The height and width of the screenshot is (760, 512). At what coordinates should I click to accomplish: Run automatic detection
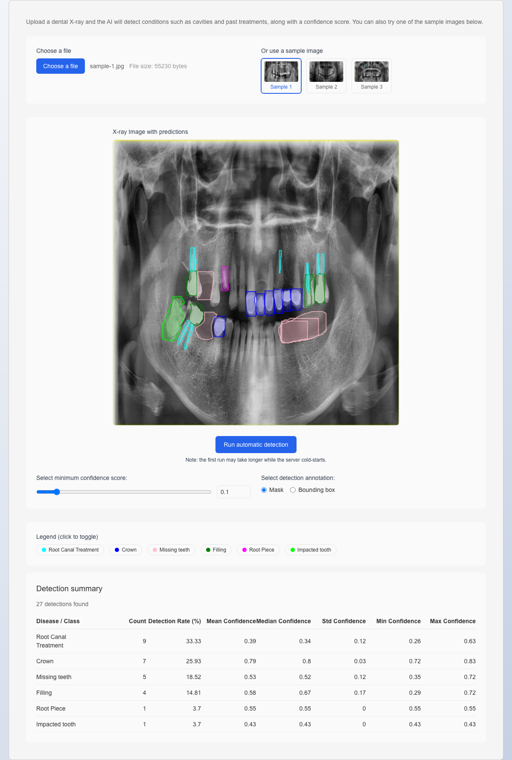coord(256,445)
